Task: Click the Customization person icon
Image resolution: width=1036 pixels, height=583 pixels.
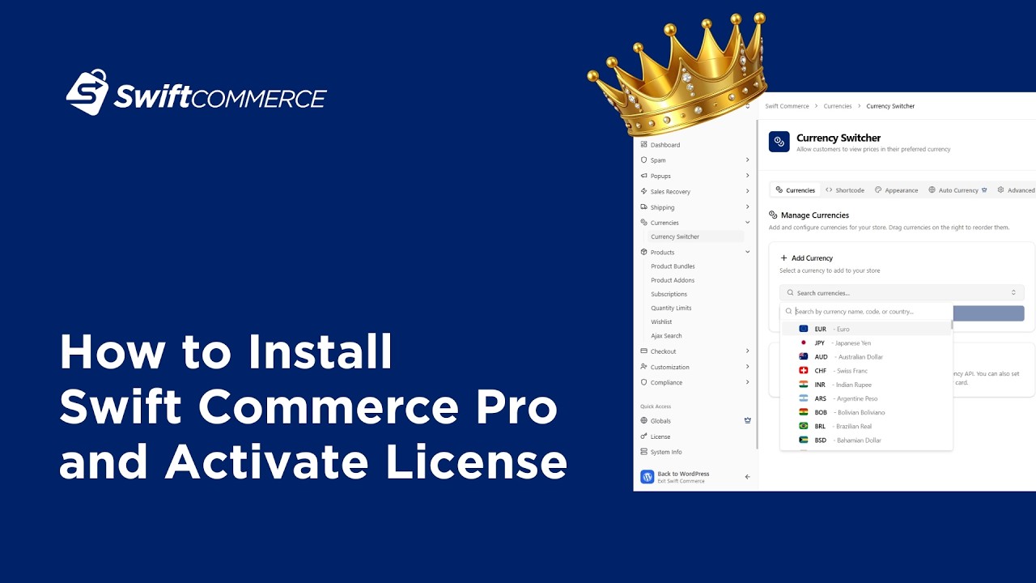Action: (x=643, y=367)
